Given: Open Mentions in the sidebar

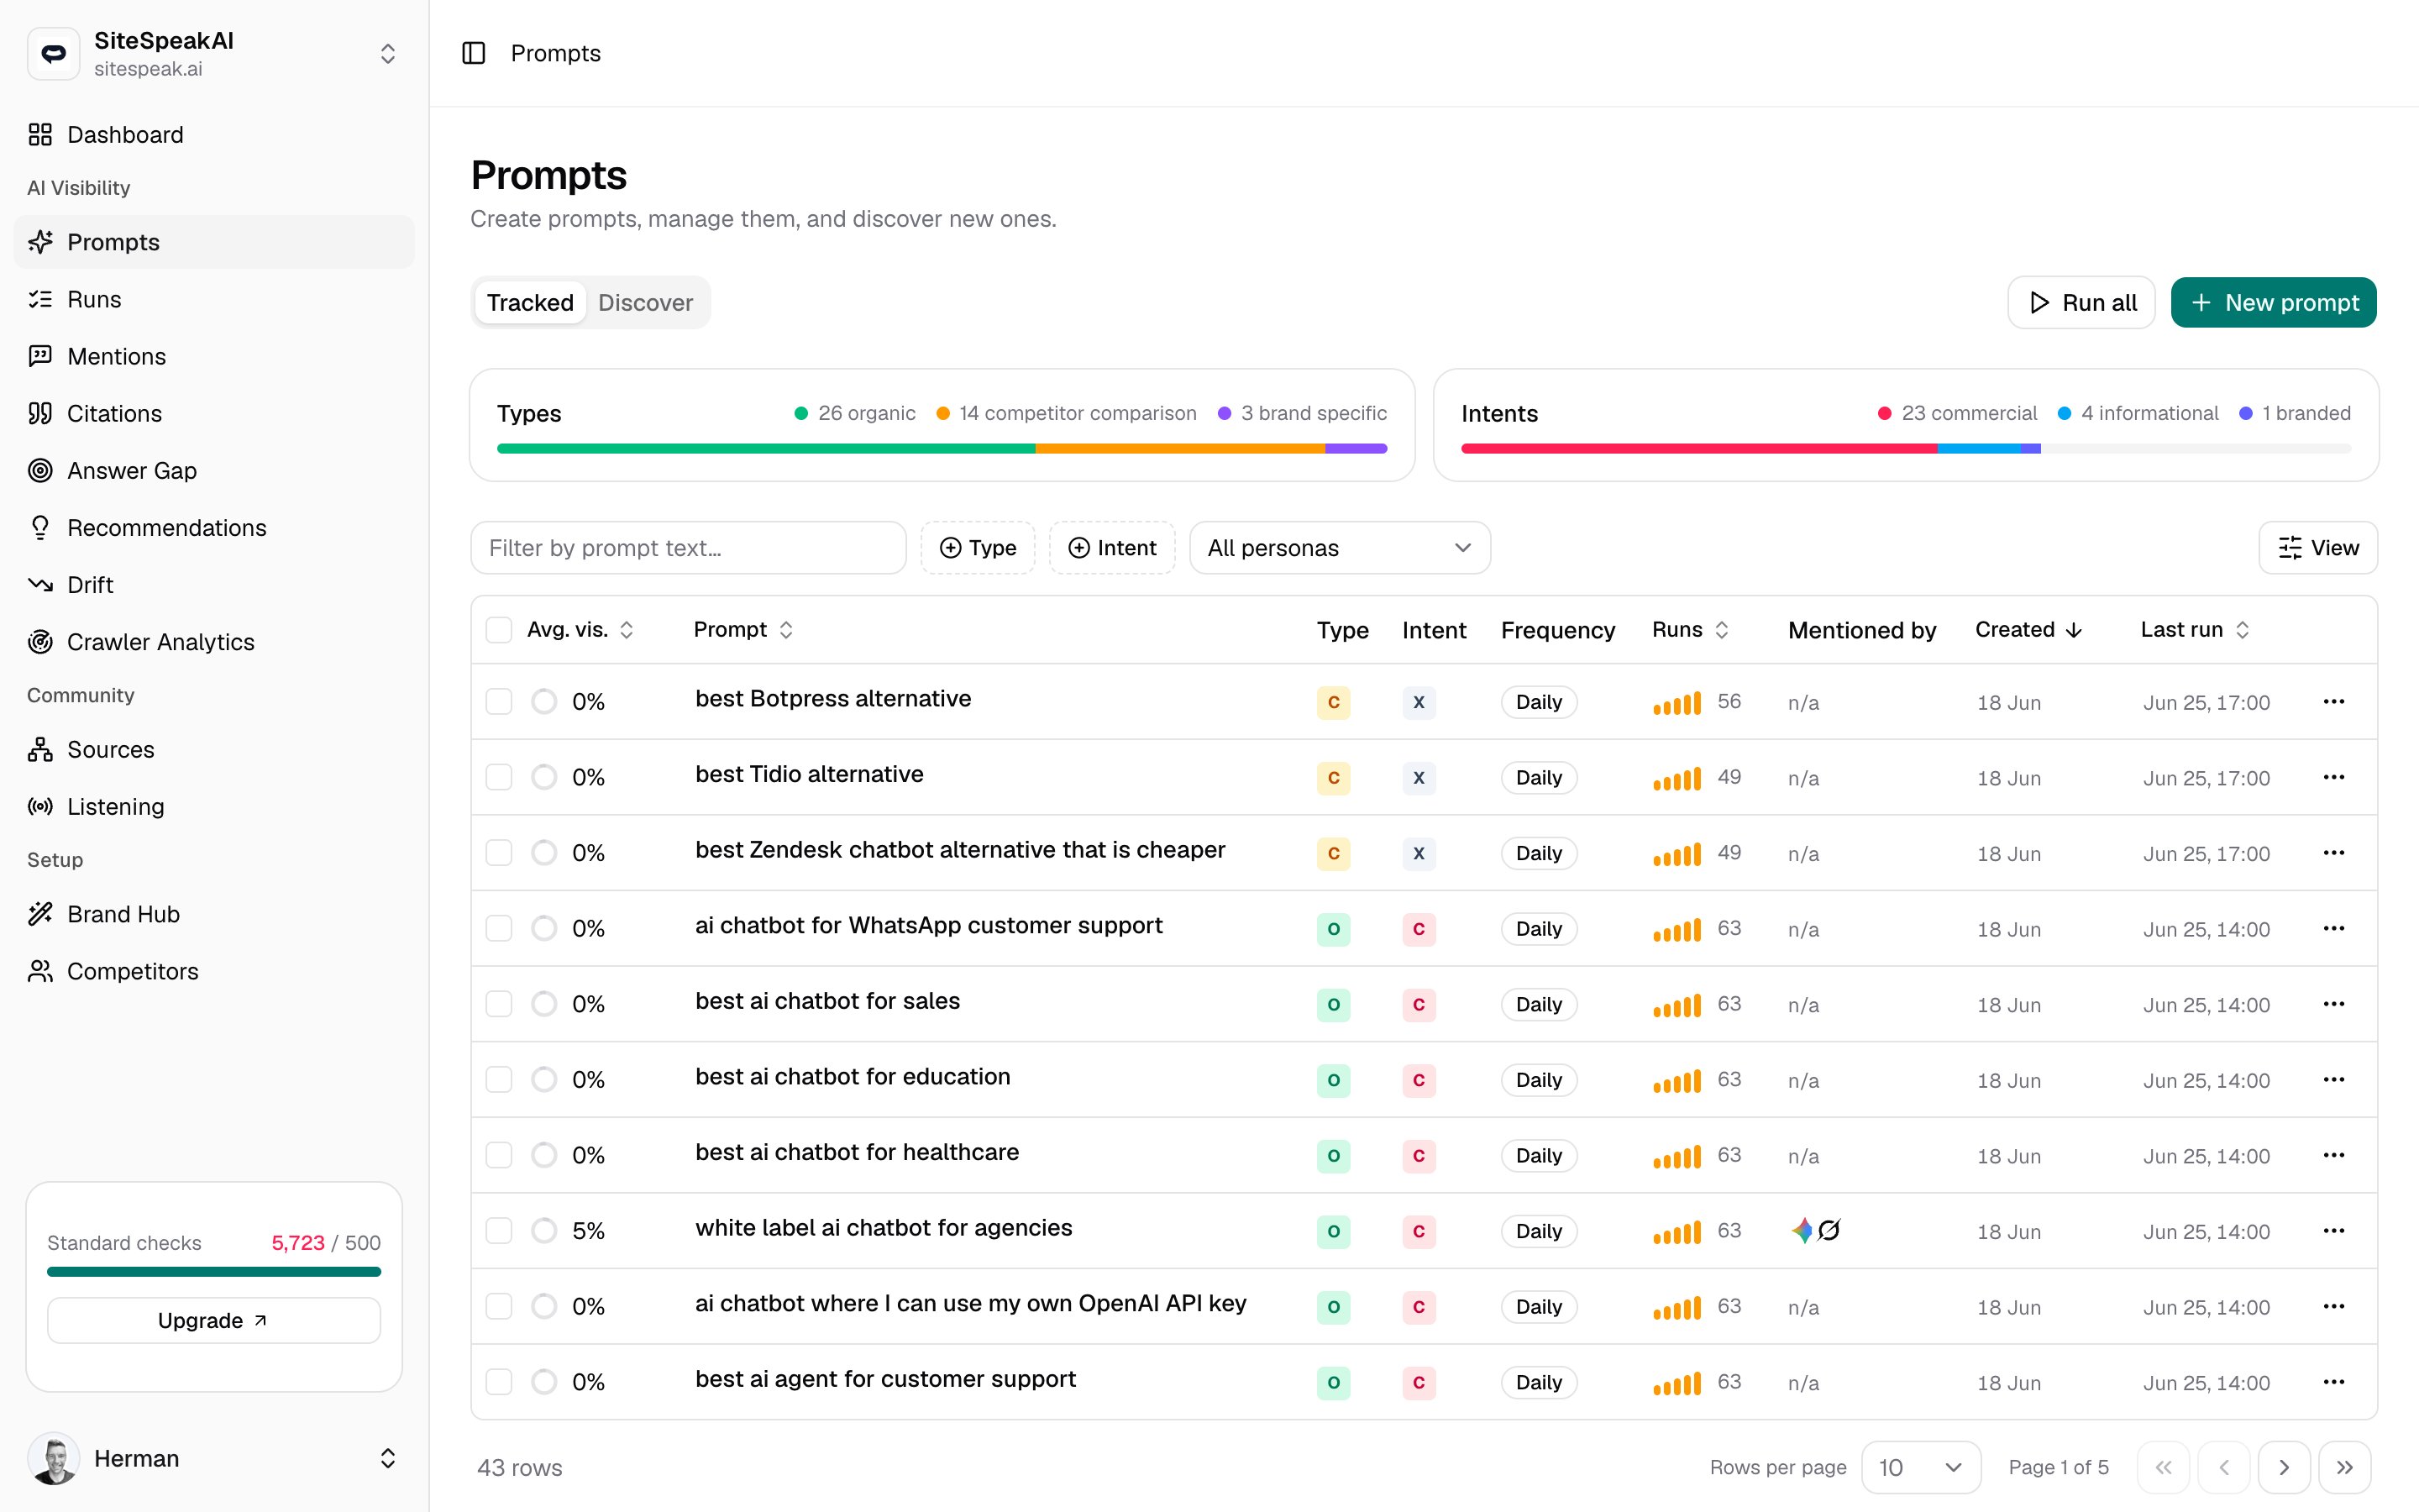Looking at the screenshot, I should point(214,356).
